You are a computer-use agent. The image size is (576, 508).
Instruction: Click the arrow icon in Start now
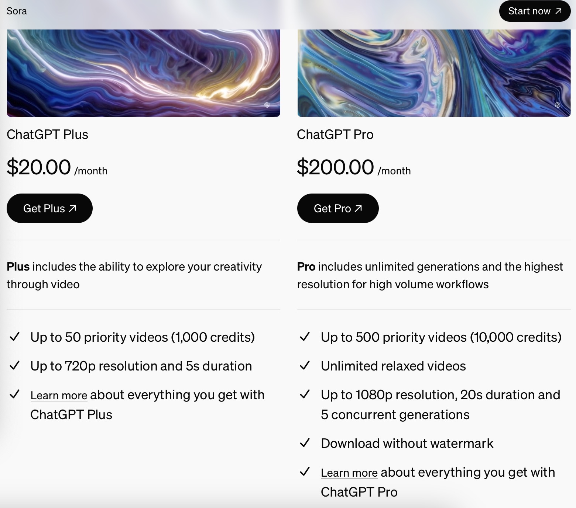[558, 11]
